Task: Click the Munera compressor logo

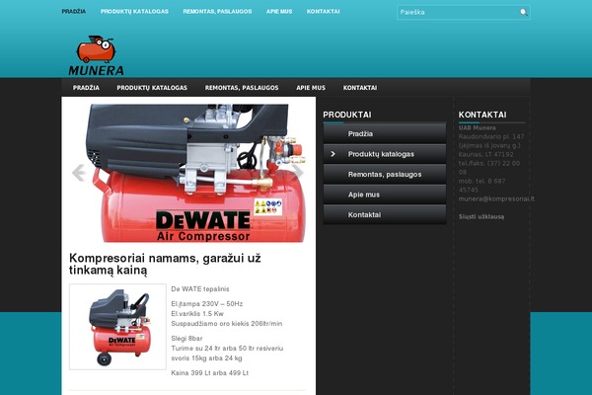Action: click(97, 55)
